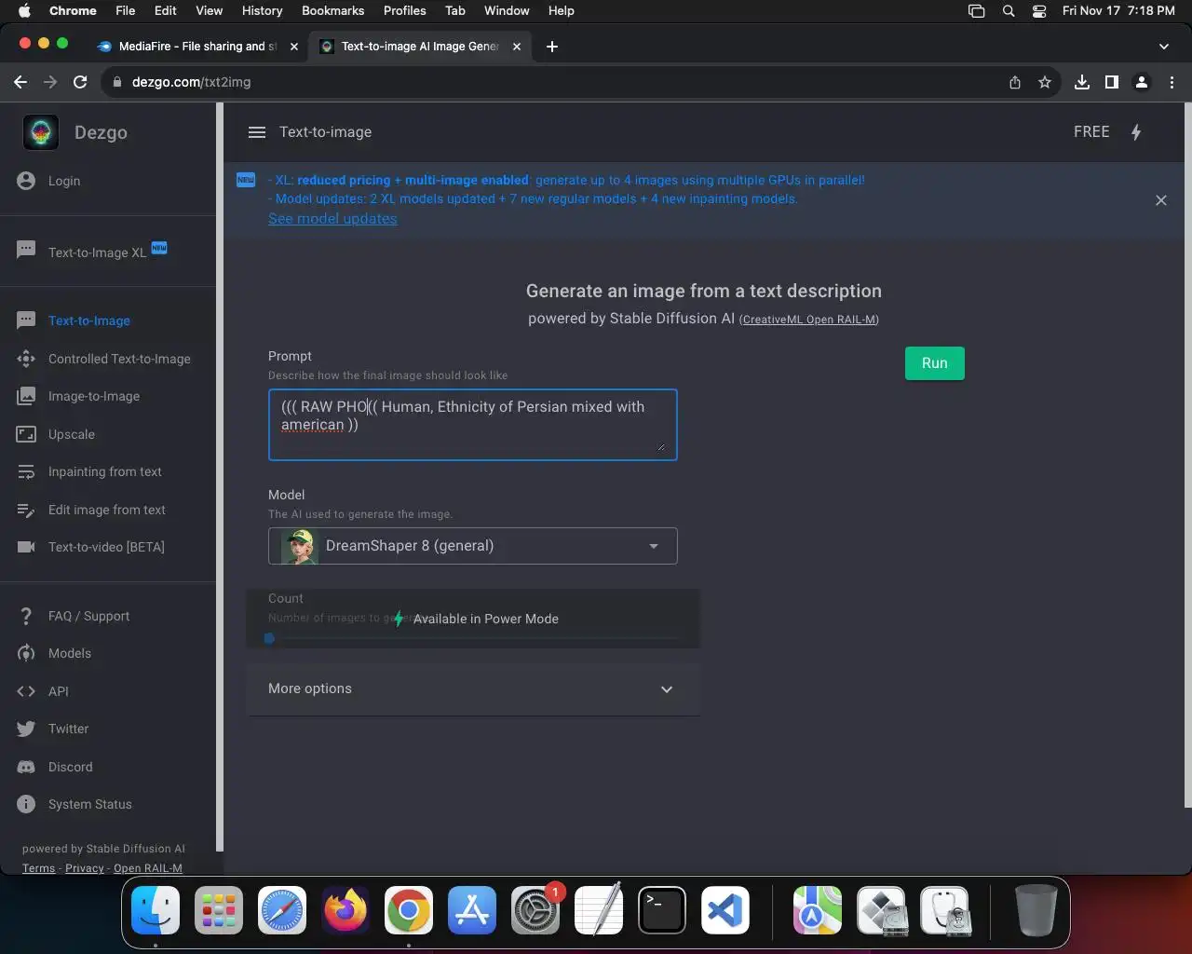
Task: Open the History menu
Action: click(262, 10)
